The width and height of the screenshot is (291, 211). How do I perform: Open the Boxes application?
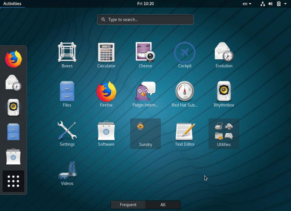[67, 55]
